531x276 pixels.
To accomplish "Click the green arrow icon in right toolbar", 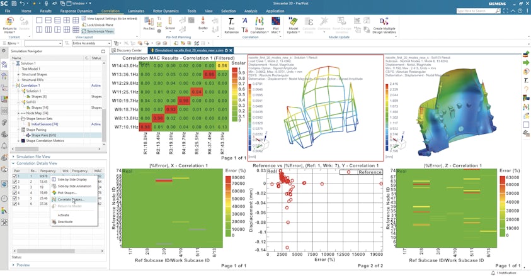I will pos(526,62).
